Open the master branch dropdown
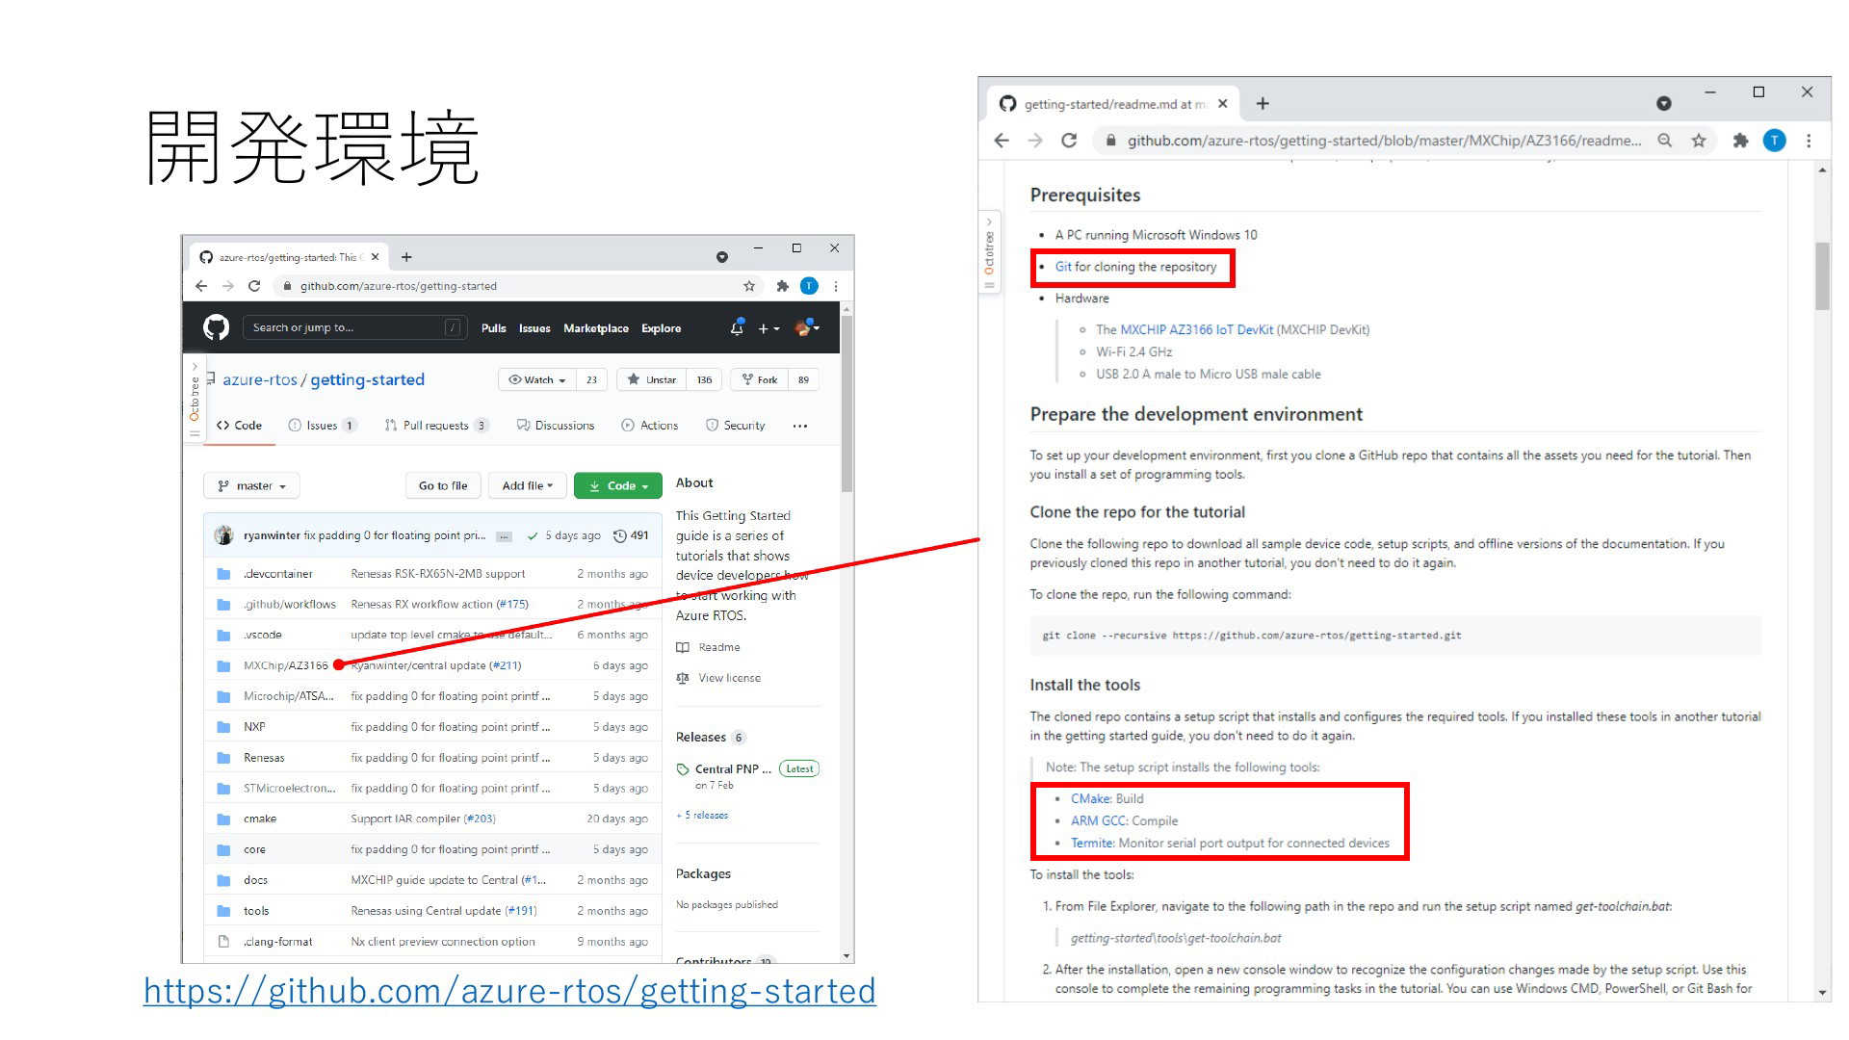The width and height of the screenshot is (1849, 1040). [251, 485]
